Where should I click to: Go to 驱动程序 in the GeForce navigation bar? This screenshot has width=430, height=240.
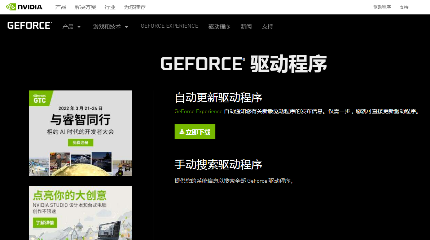219,27
